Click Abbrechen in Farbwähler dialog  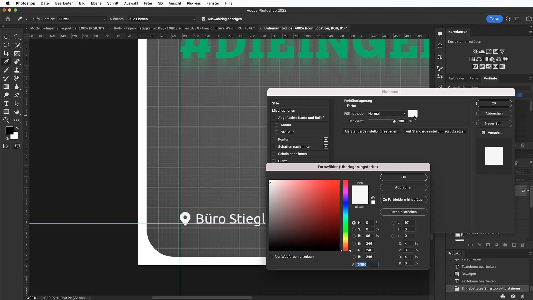tap(403, 187)
